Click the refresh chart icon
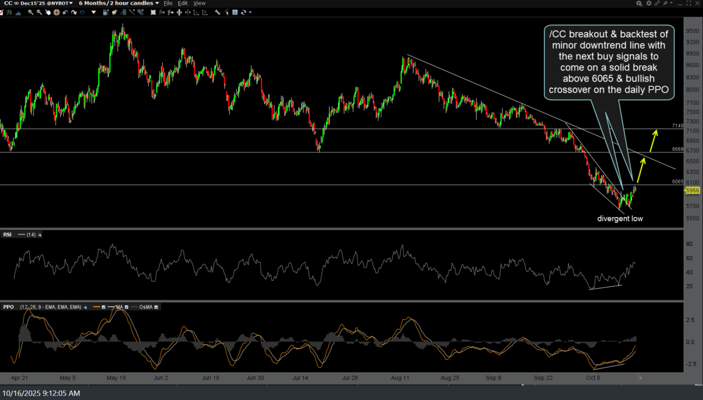Viewport: 703px width, 400px height. pos(243,12)
